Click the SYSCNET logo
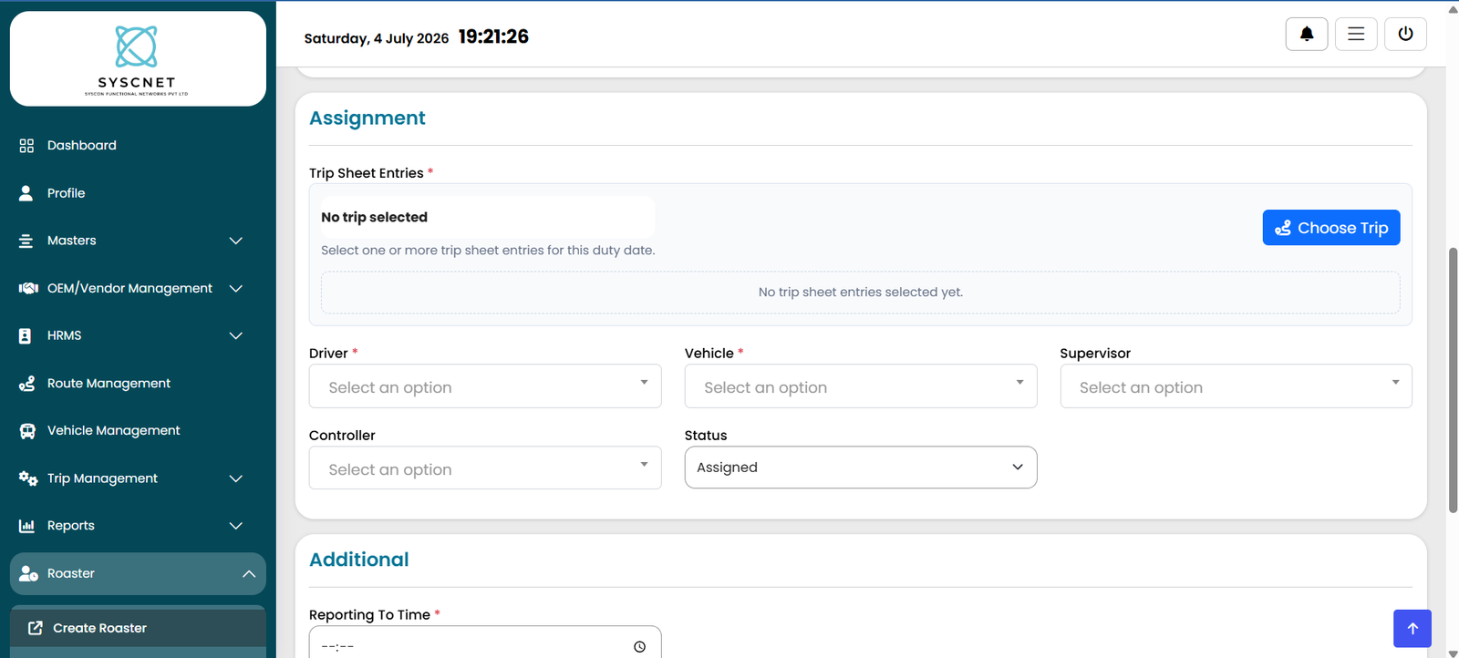The image size is (1459, 658). click(x=137, y=59)
